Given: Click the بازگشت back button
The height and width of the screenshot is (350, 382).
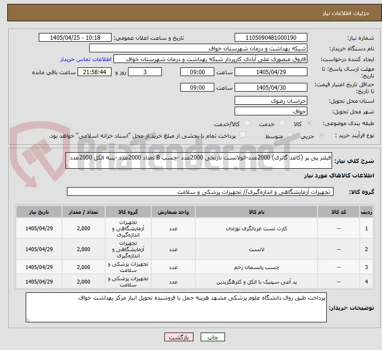Looking at the screenshot, I should tap(179, 337).
